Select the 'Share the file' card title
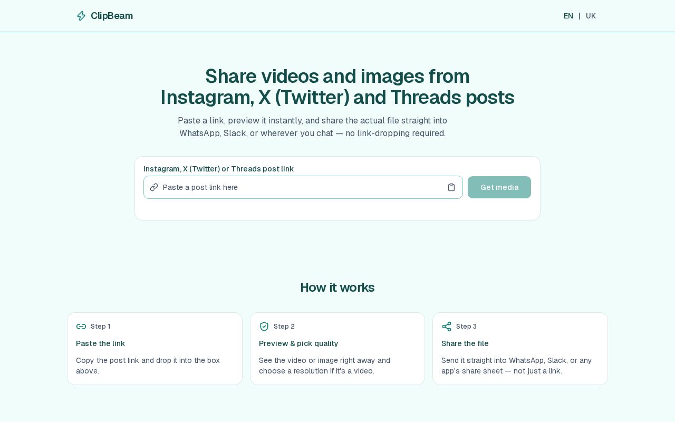The image size is (675, 422). click(x=465, y=343)
